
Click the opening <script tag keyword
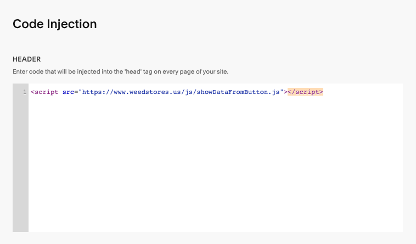pyautogui.click(x=44, y=92)
